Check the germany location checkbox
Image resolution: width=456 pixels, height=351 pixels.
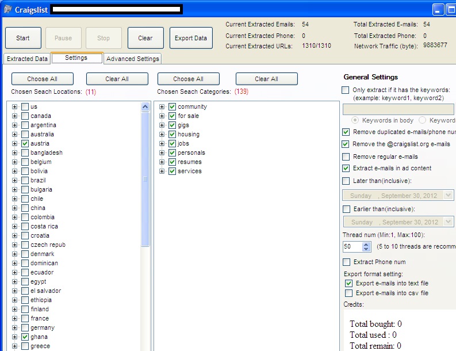25,328
